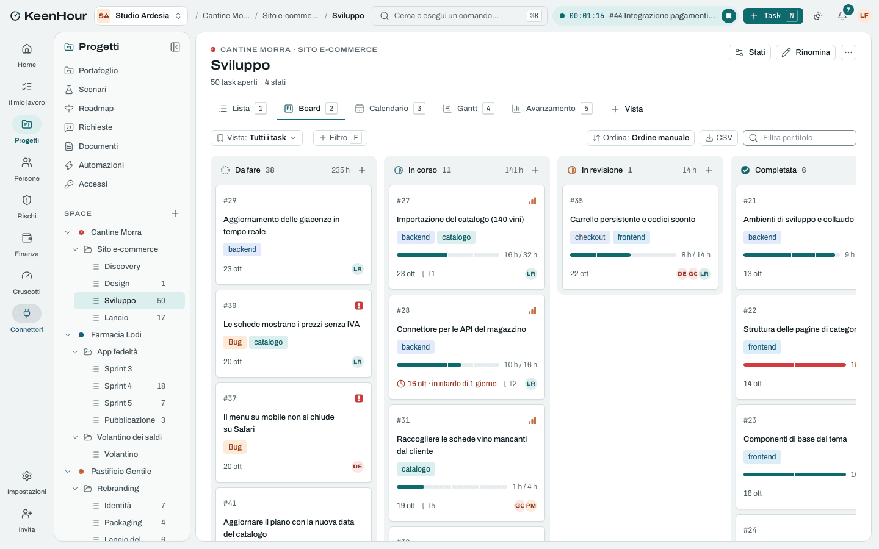Add a task to the In corso column
The image size is (879, 549).
(535, 170)
